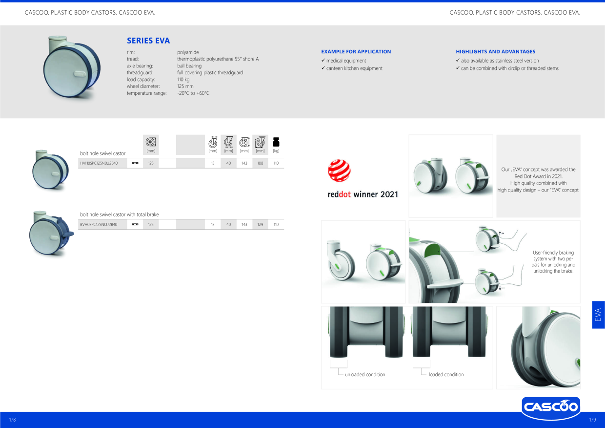Viewport: 605px width, 428px height.
Task: Click the EXAMPLE FOR APPLICATION heading
Action: (x=356, y=51)
